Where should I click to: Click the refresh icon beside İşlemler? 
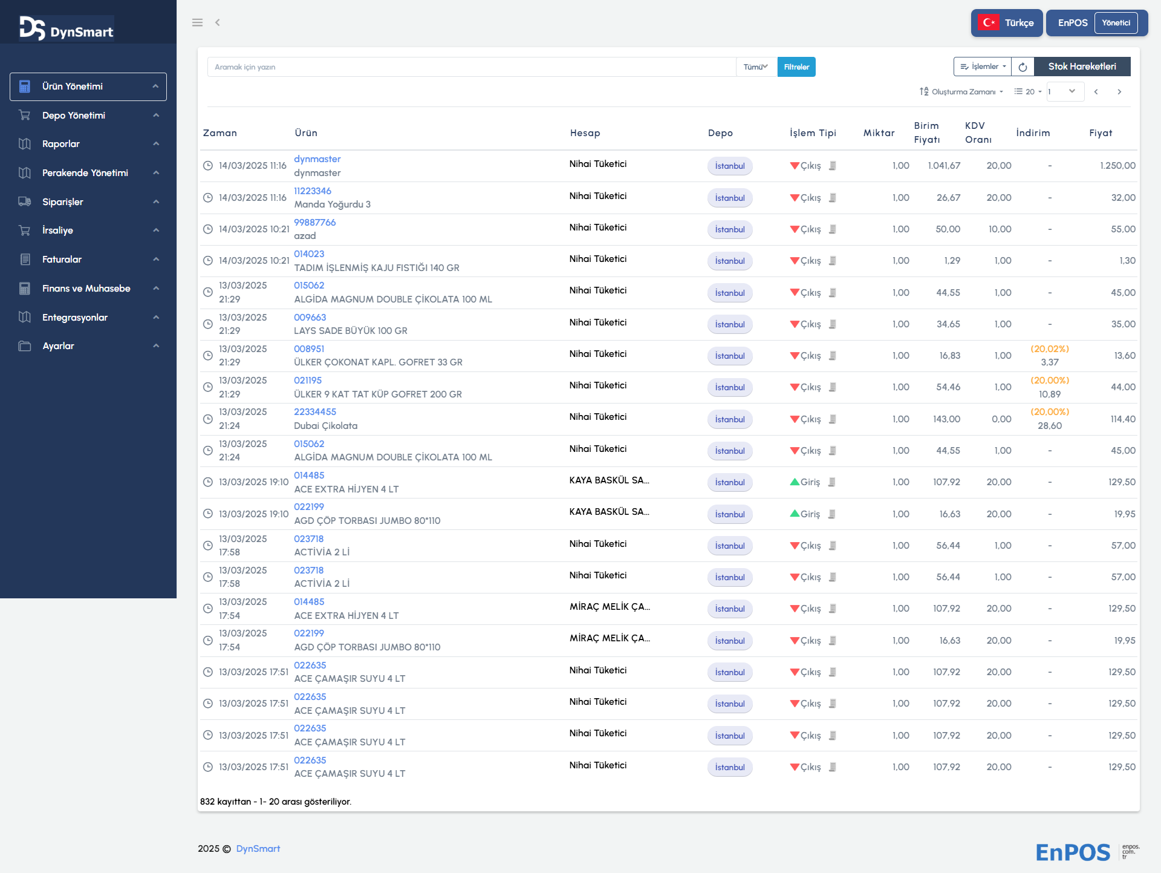(1023, 67)
